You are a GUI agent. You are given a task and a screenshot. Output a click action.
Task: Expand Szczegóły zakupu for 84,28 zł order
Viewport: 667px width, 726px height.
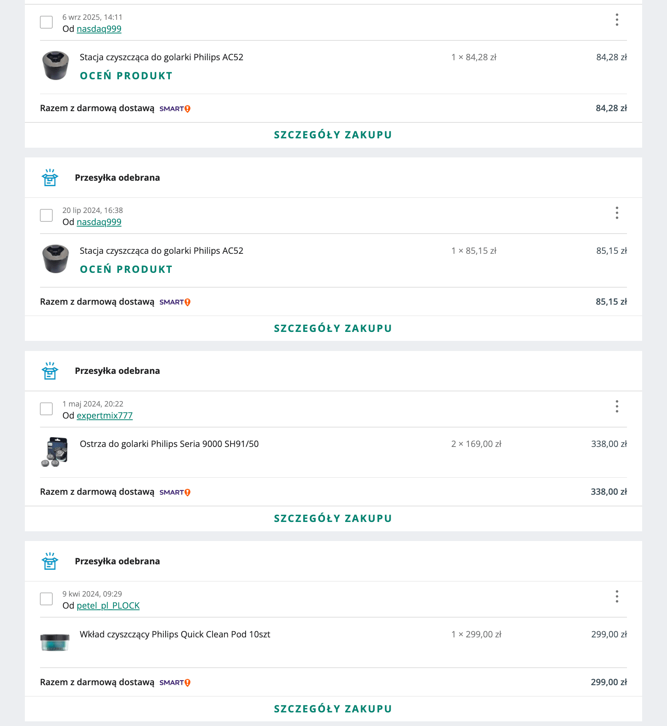point(333,135)
